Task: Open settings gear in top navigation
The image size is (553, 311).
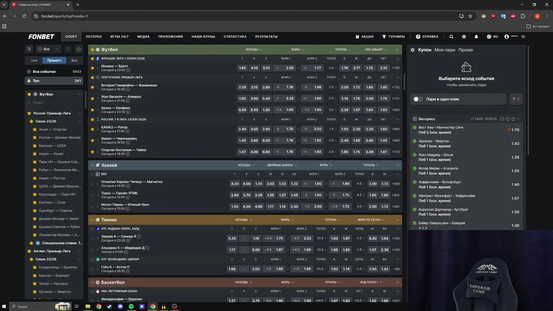Action: [x=464, y=37]
